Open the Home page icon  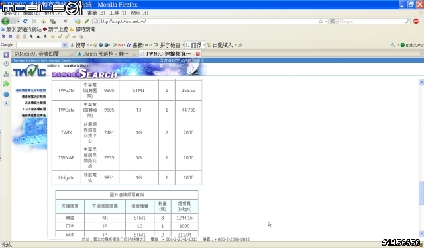tap(43, 21)
